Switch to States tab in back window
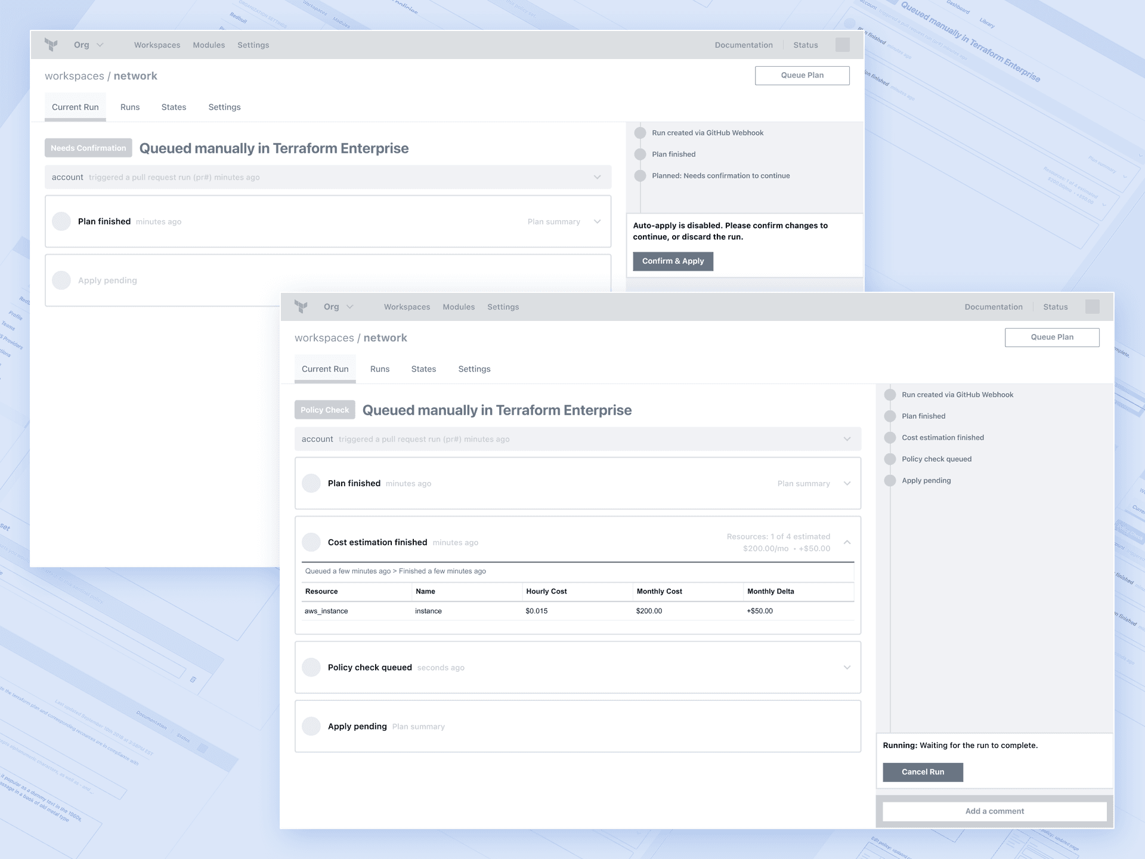1145x859 pixels. click(x=174, y=107)
